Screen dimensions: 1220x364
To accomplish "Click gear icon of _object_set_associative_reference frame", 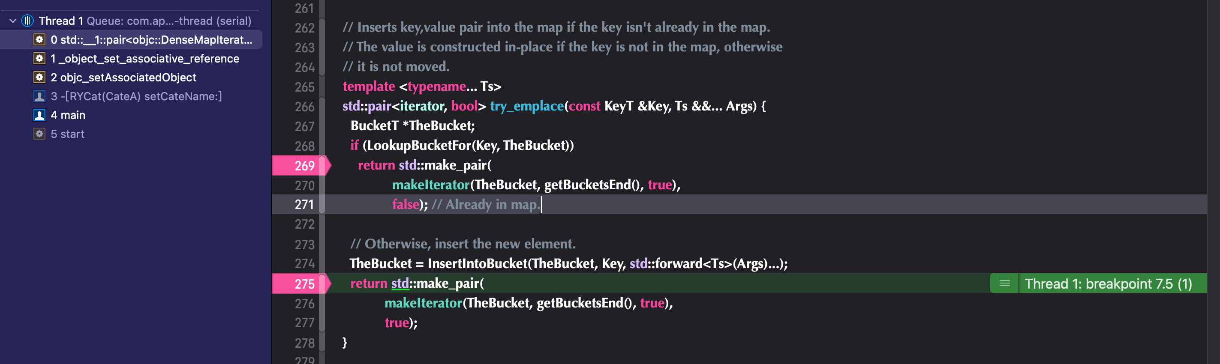I will point(39,59).
